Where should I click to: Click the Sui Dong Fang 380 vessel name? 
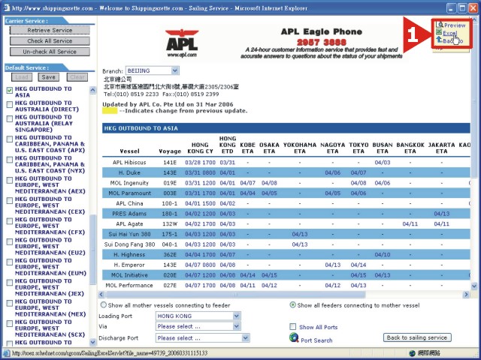pyautogui.click(x=129, y=244)
